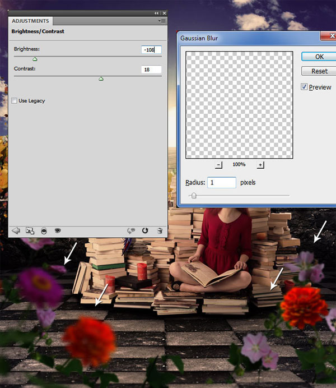336x388 pixels.
Task: Click the Brightness/Contrast heading text
Action: click(x=38, y=31)
